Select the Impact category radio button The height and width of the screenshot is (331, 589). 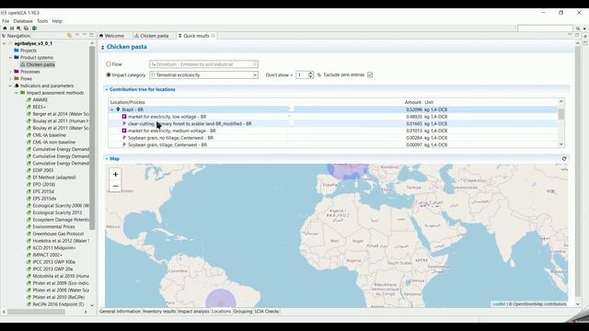(109, 74)
